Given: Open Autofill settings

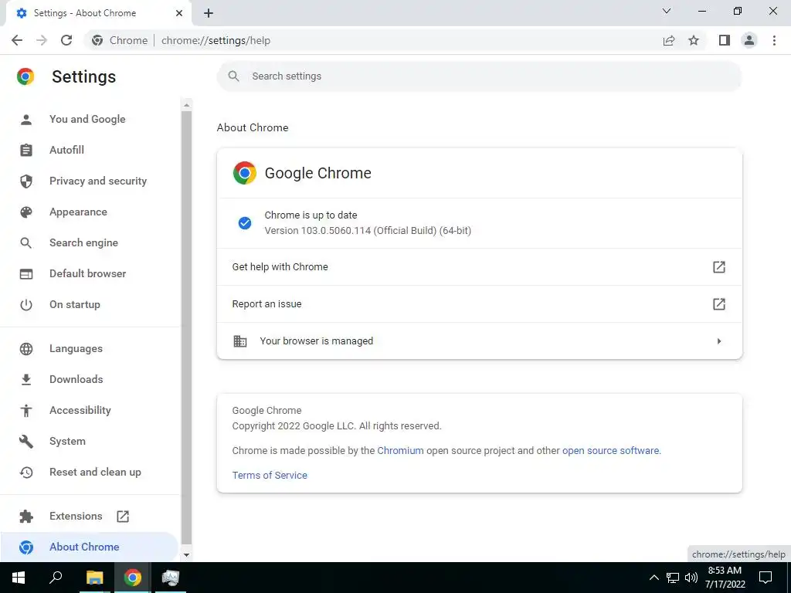Looking at the screenshot, I should 66,150.
